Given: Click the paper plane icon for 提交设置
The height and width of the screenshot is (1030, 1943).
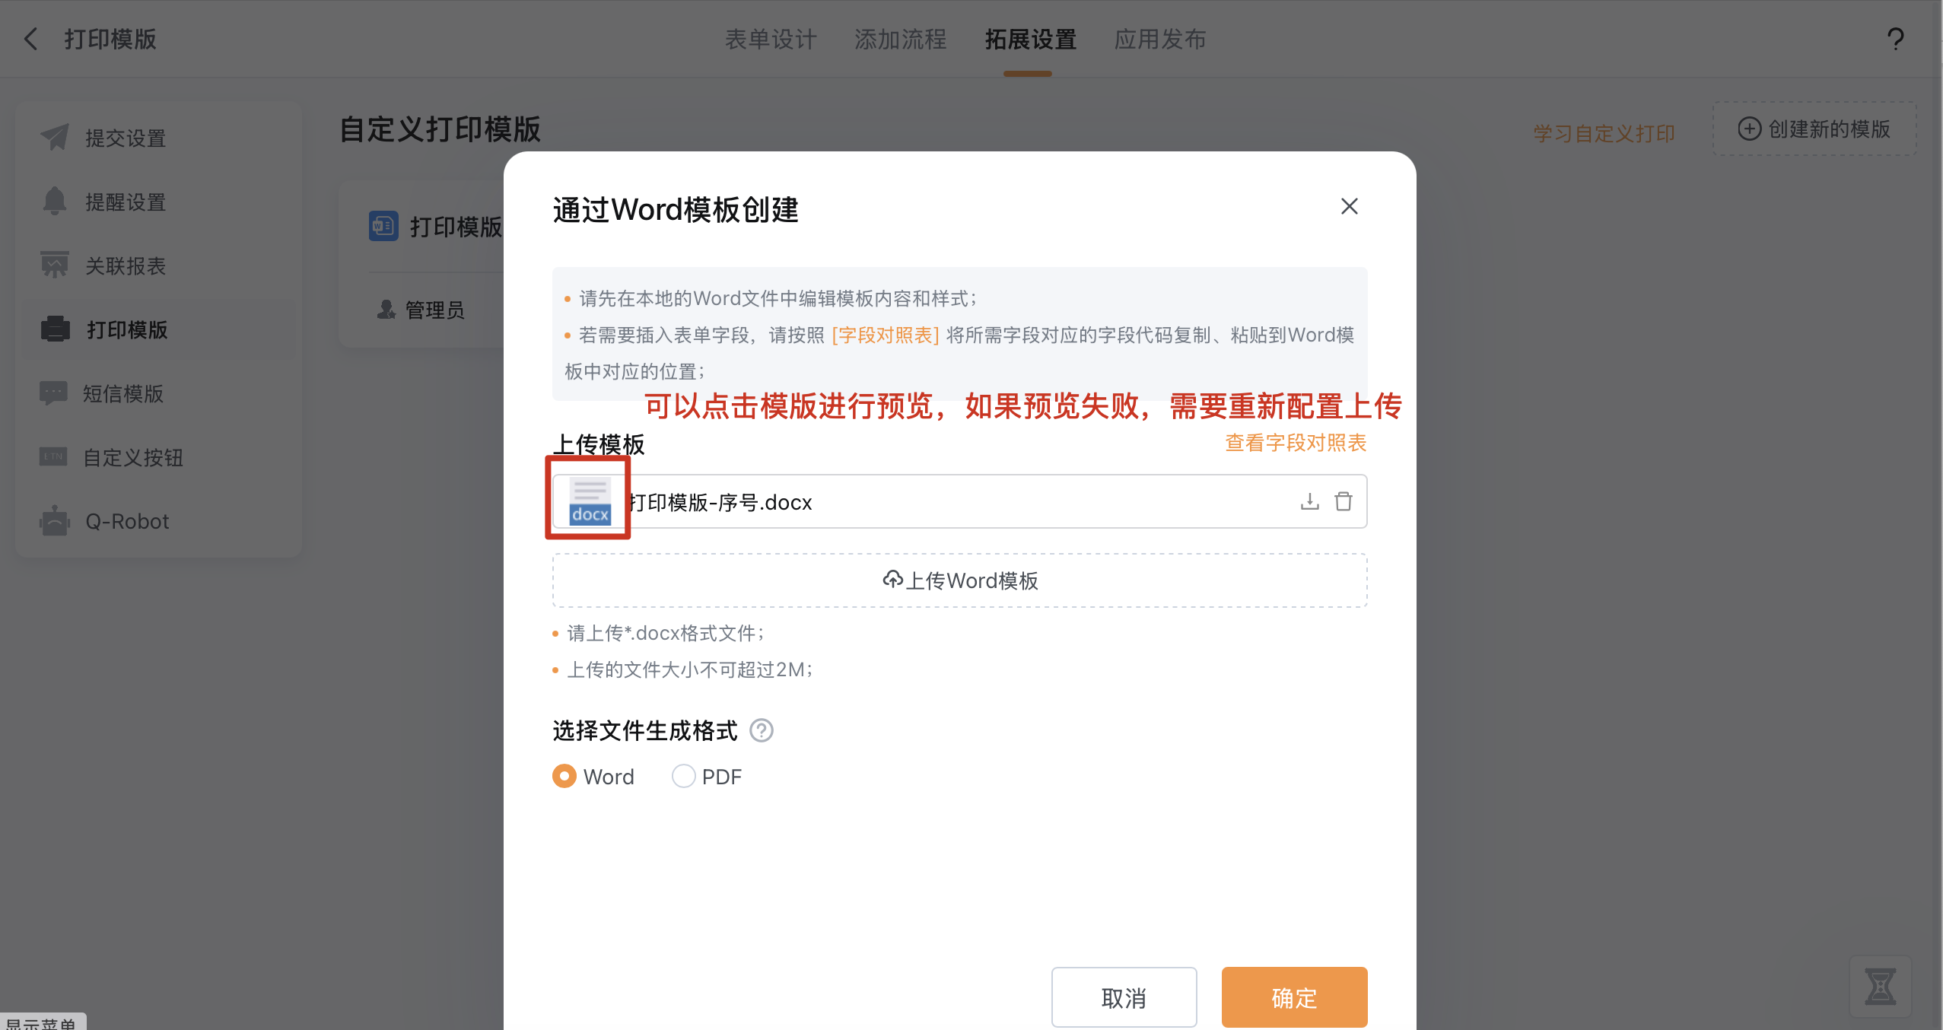Looking at the screenshot, I should tap(55, 137).
